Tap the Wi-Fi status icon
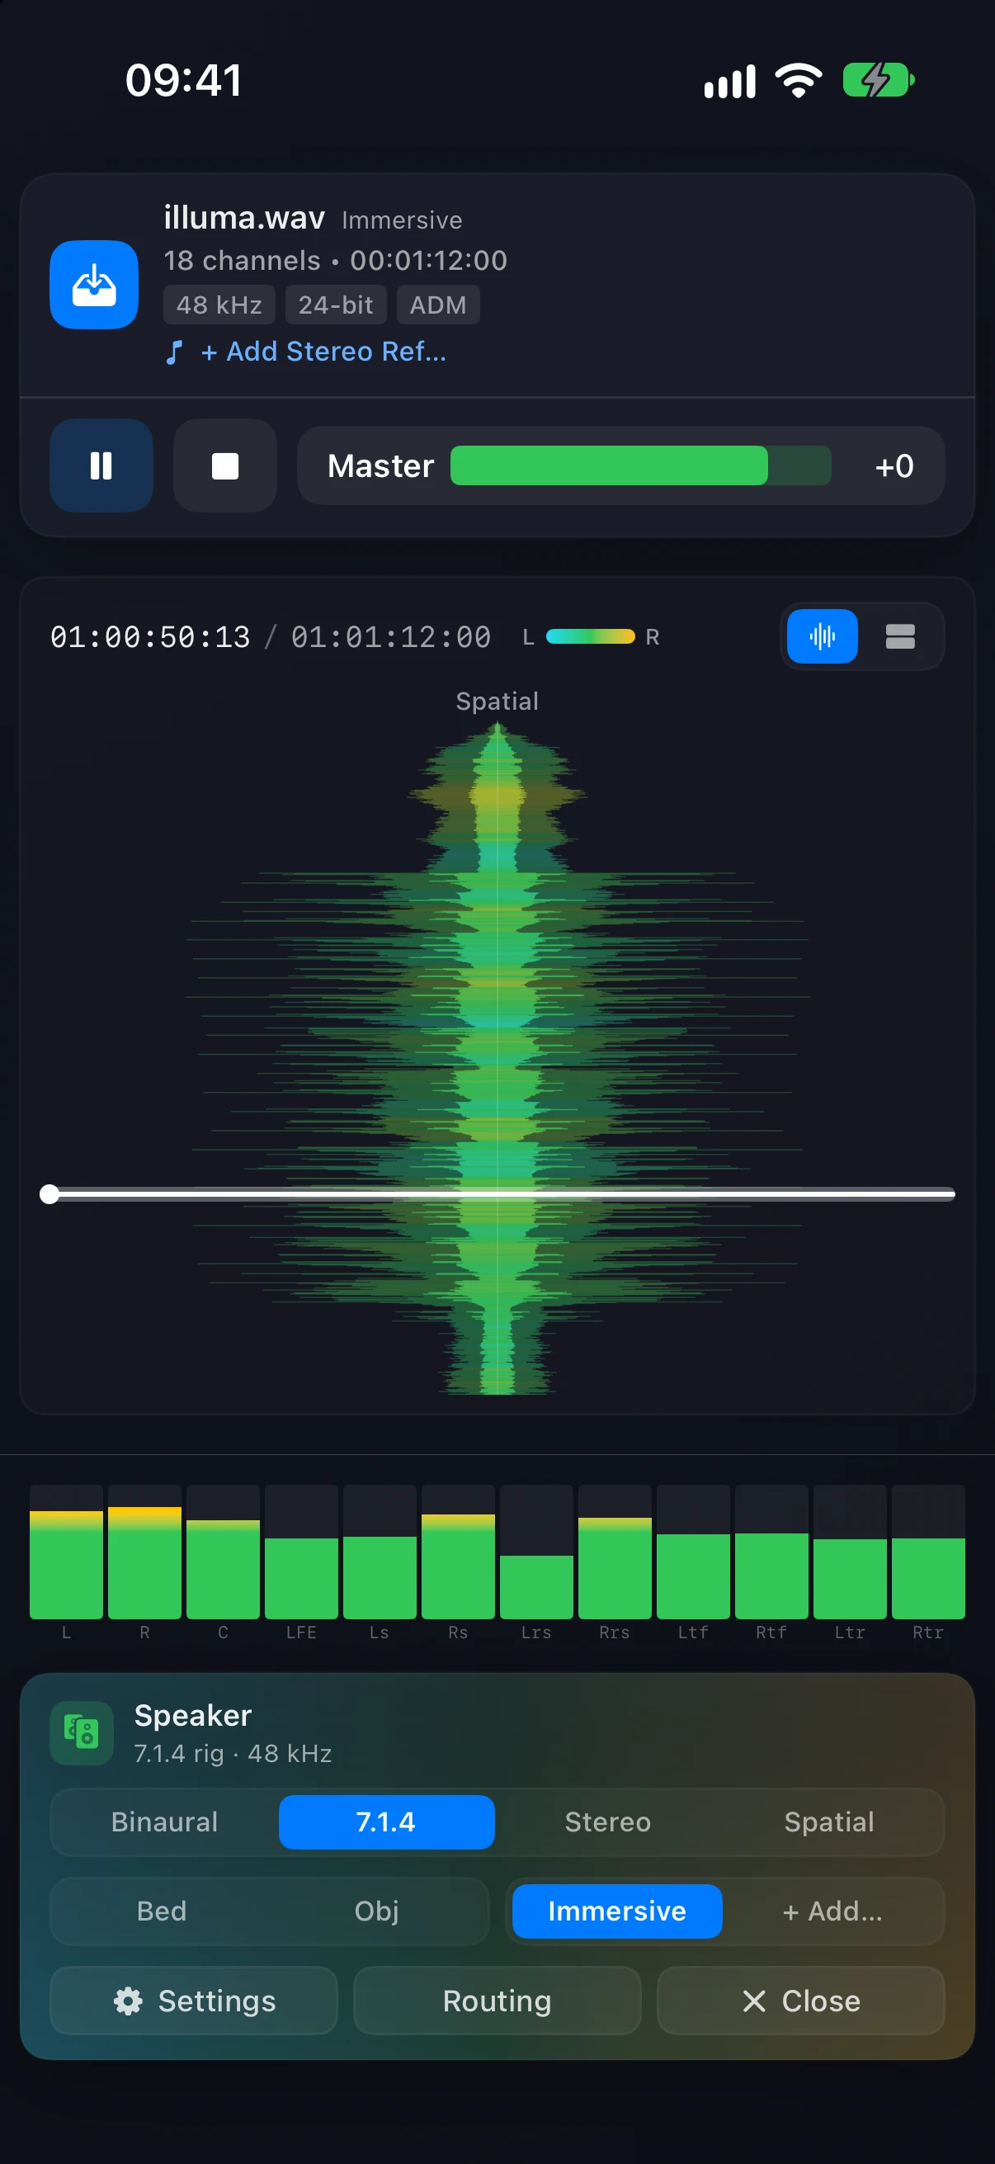 click(x=799, y=81)
